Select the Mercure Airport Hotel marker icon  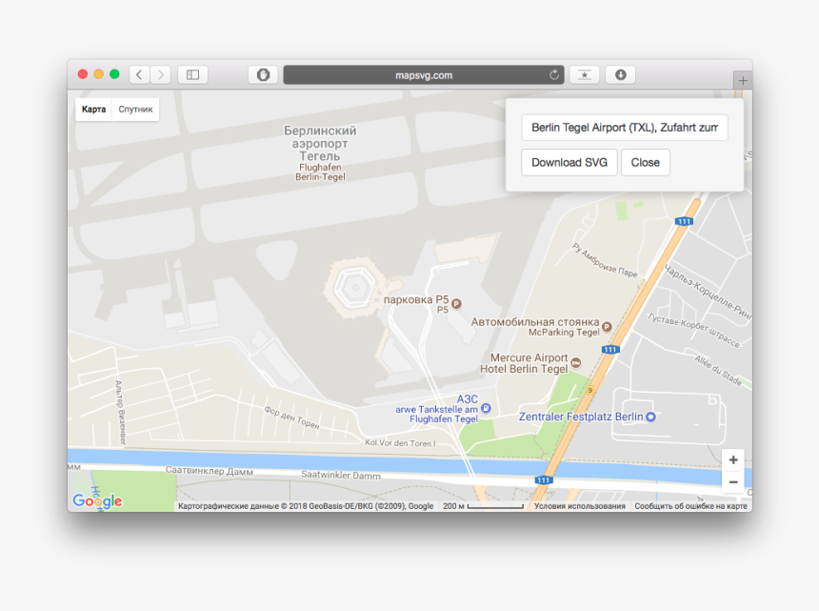click(576, 363)
